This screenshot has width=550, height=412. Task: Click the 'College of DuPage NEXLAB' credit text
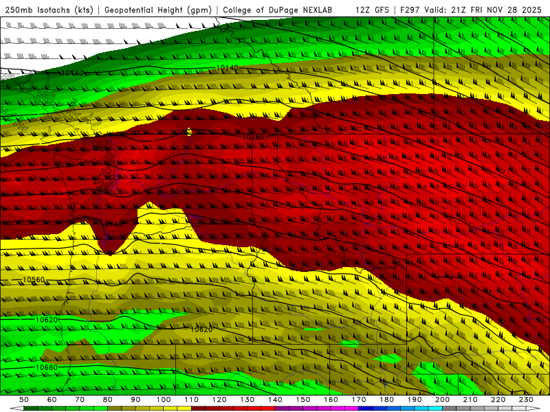pos(277,10)
